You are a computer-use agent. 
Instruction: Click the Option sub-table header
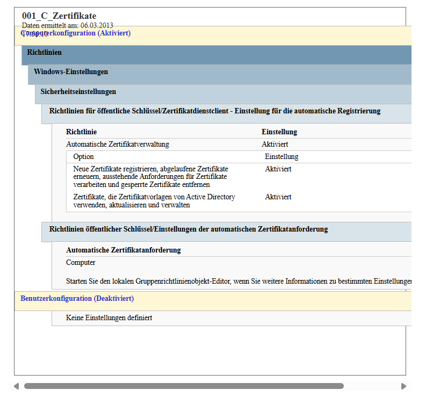tap(84, 156)
